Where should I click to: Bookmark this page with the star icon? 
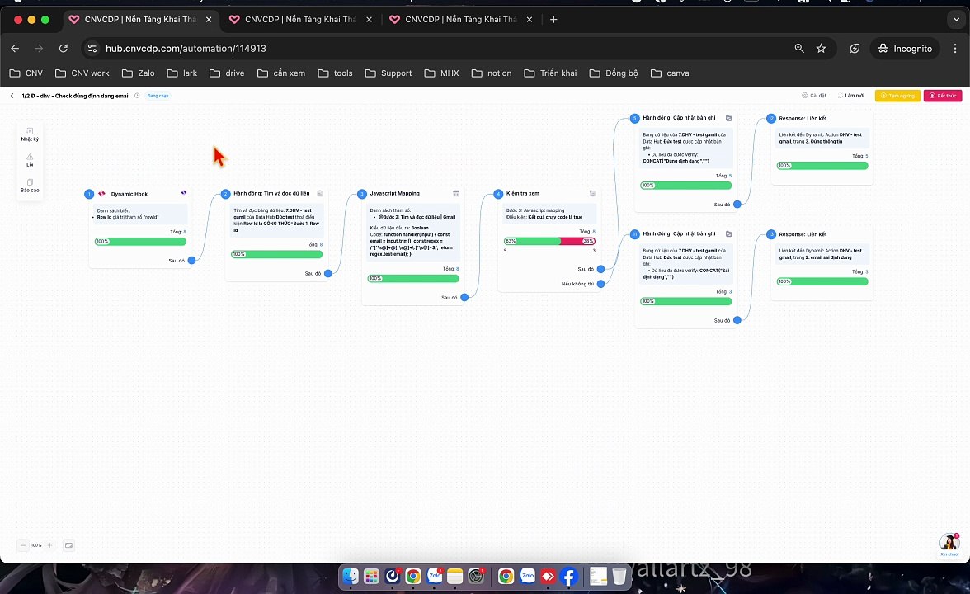click(x=821, y=48)
